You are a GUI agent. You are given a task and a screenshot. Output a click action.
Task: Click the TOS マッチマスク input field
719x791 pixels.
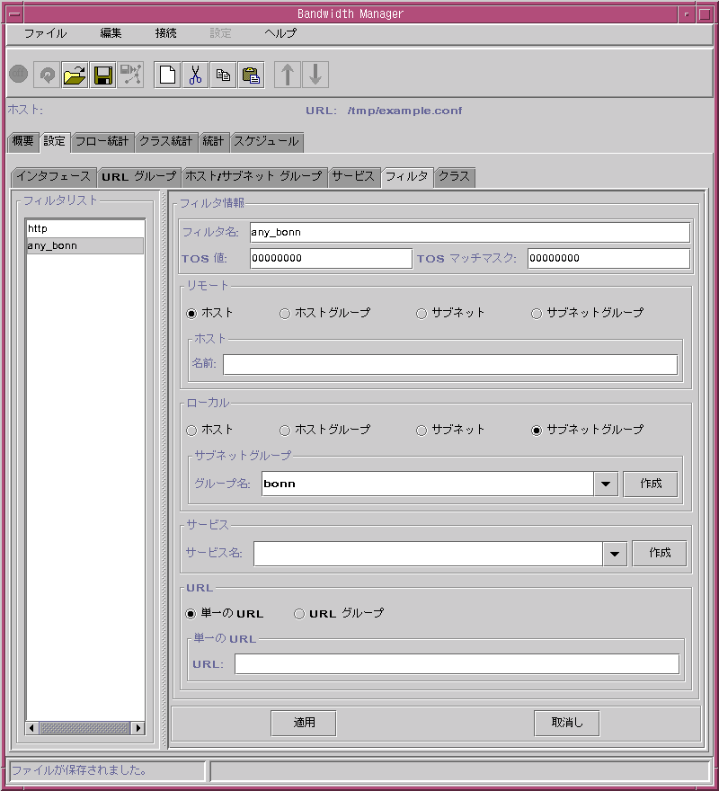(608, 258)
